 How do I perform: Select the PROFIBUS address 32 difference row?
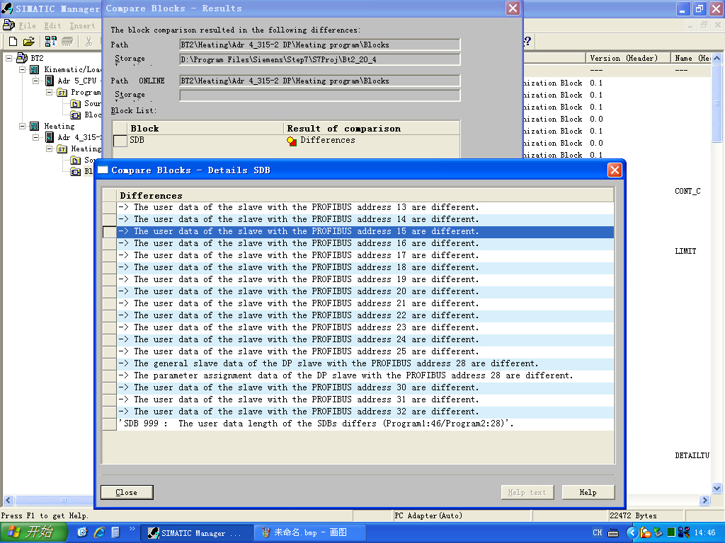[366, 411]
